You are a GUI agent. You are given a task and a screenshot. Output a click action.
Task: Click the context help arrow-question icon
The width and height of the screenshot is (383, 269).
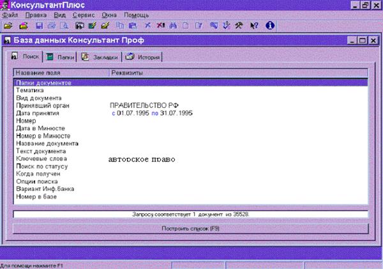point(254,26)
